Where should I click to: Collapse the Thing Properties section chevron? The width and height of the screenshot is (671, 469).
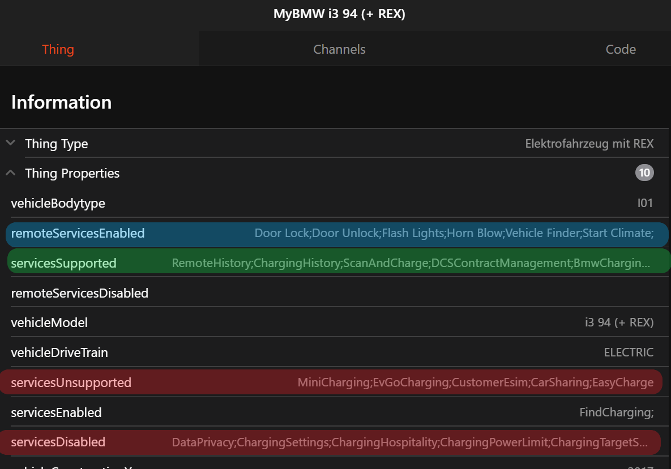[x=10, y=173]
